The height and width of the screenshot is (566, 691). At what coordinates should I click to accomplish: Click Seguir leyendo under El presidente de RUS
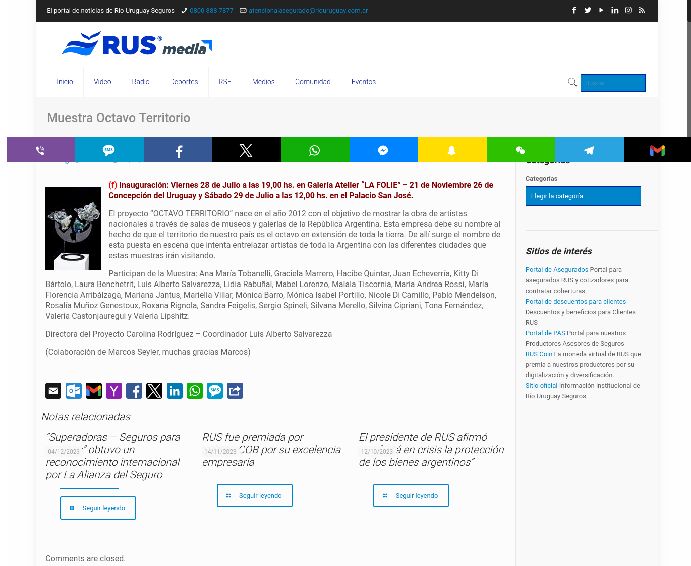tap(411, 495)
